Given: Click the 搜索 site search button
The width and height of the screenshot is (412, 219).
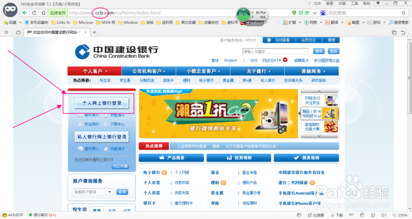Looking at the screenshot, I should tap(319, 51).
